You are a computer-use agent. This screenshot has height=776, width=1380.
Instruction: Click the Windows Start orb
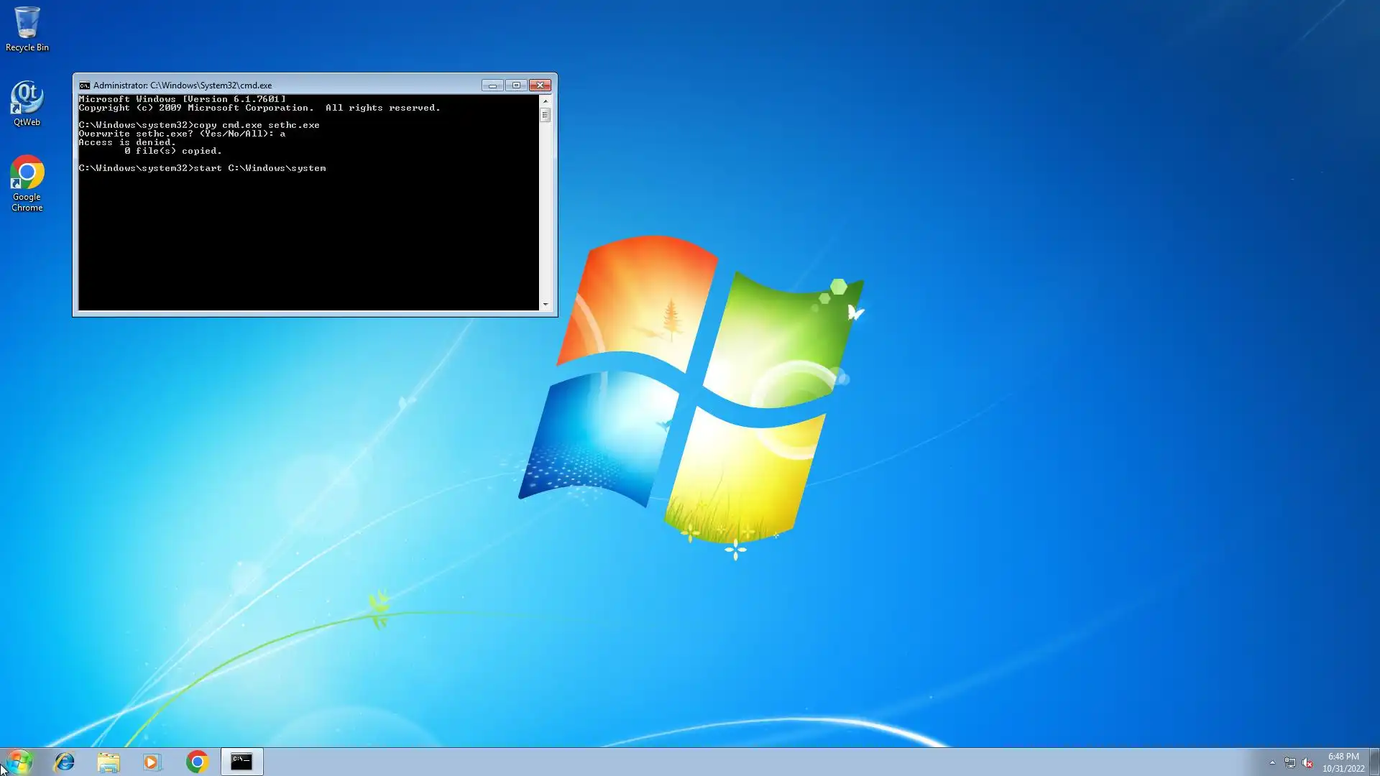[x=19, y=762]
